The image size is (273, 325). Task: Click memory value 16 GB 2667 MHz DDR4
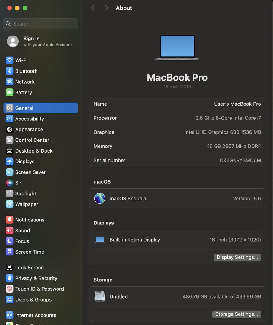pos(234,146)
